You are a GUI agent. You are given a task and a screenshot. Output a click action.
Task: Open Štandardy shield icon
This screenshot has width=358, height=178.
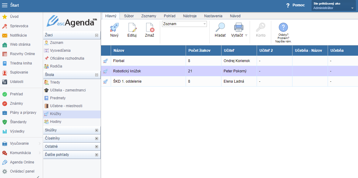point(5,122)
